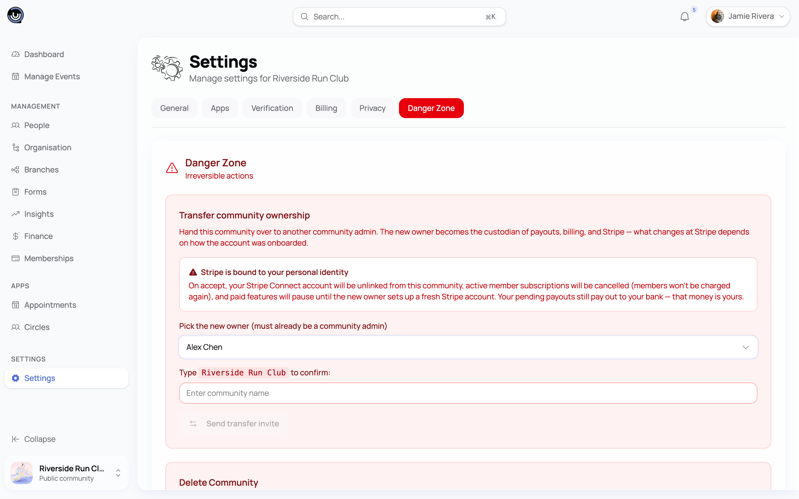Image resolution: width=799 pixels, height=499 pixels.
Task: Switch to the Apps tab
Action: click(x=220, y=108)
